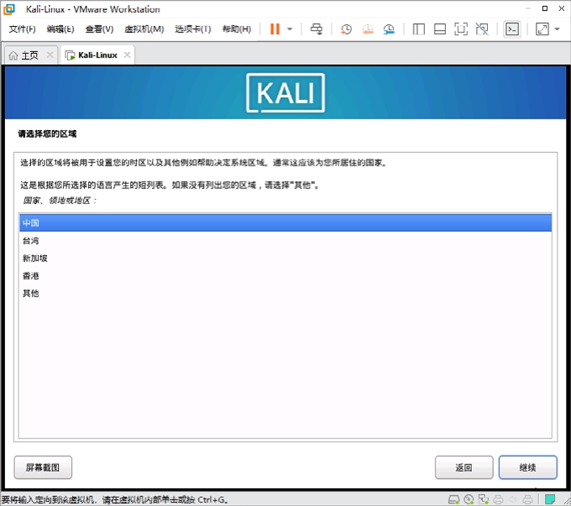Click the hard disk status icon
The image size is (571, 506).
(x=453, y=499)
